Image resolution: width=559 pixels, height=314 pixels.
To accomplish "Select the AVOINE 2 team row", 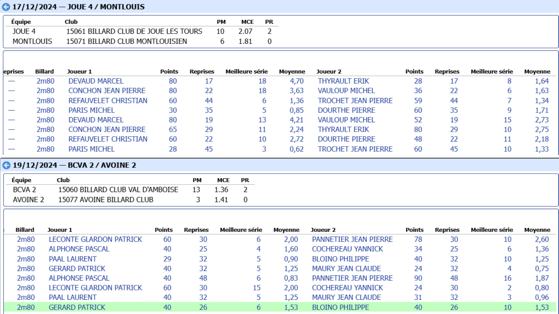I will pyautogui.click(x=130, y=200).
